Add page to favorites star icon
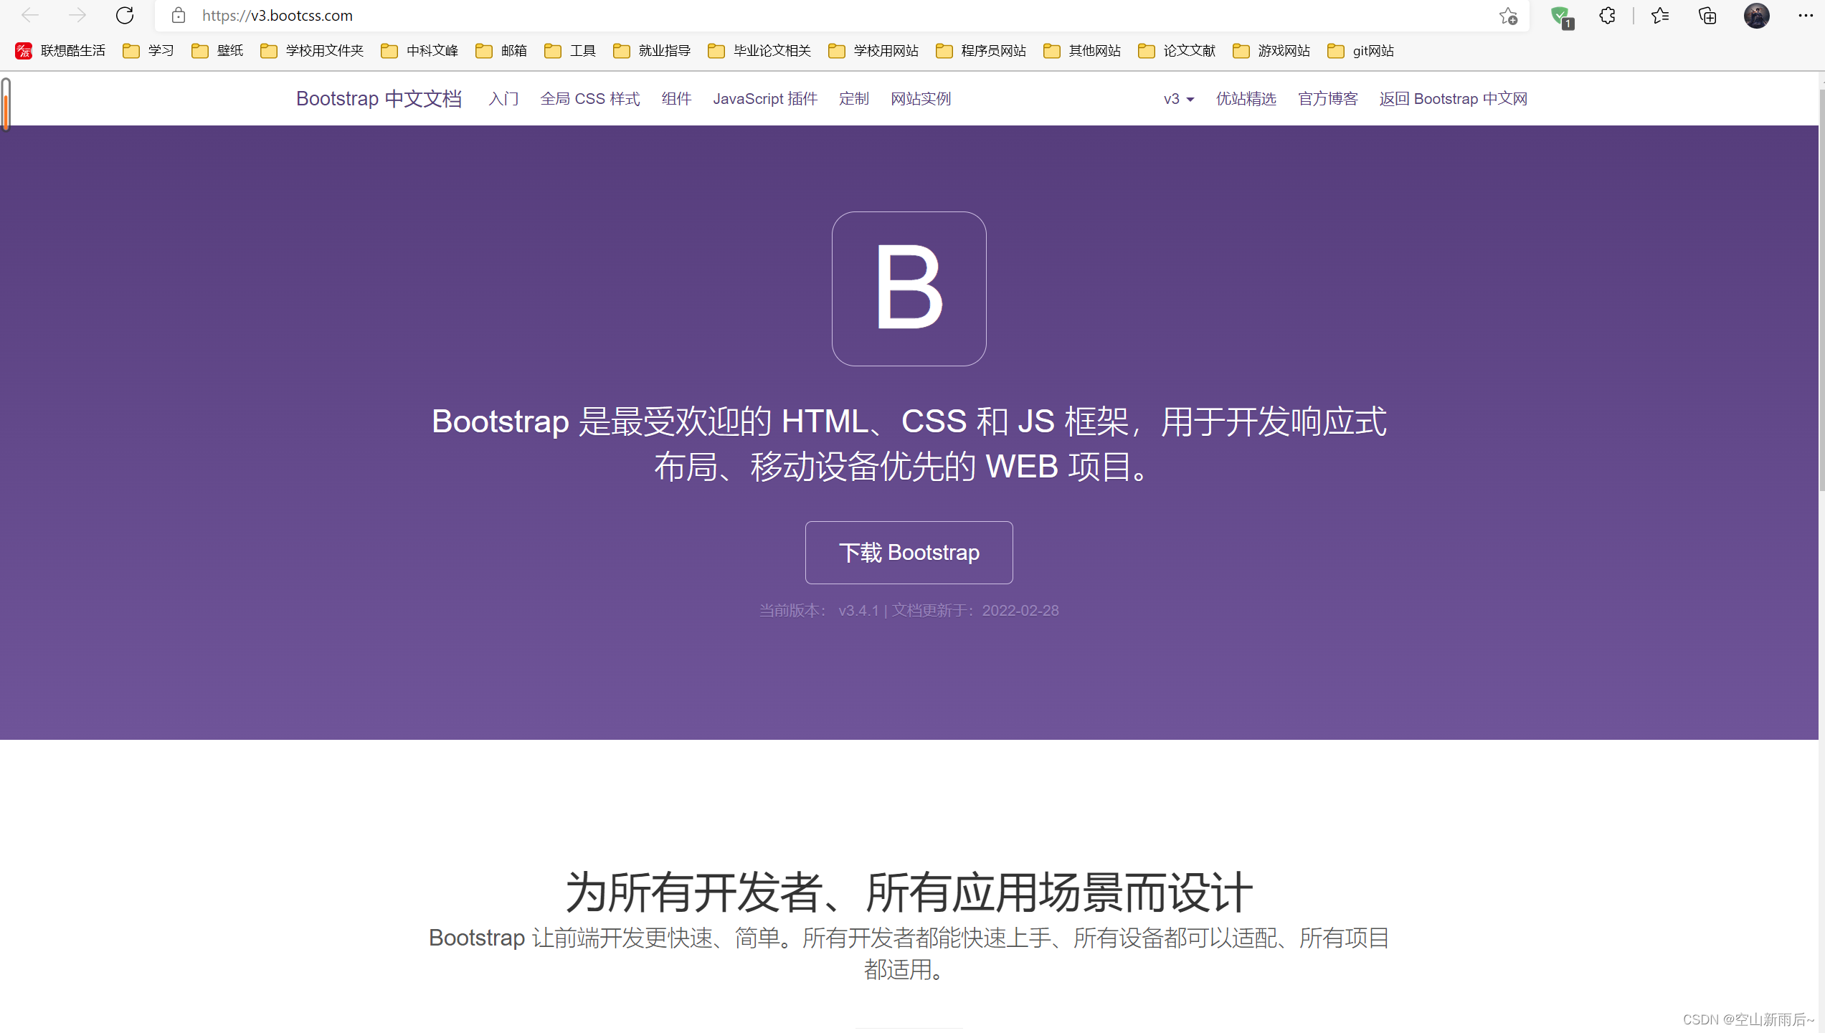This screenshot has width=1825, height=1033. pyautogui.click(x=1508, y=16)
